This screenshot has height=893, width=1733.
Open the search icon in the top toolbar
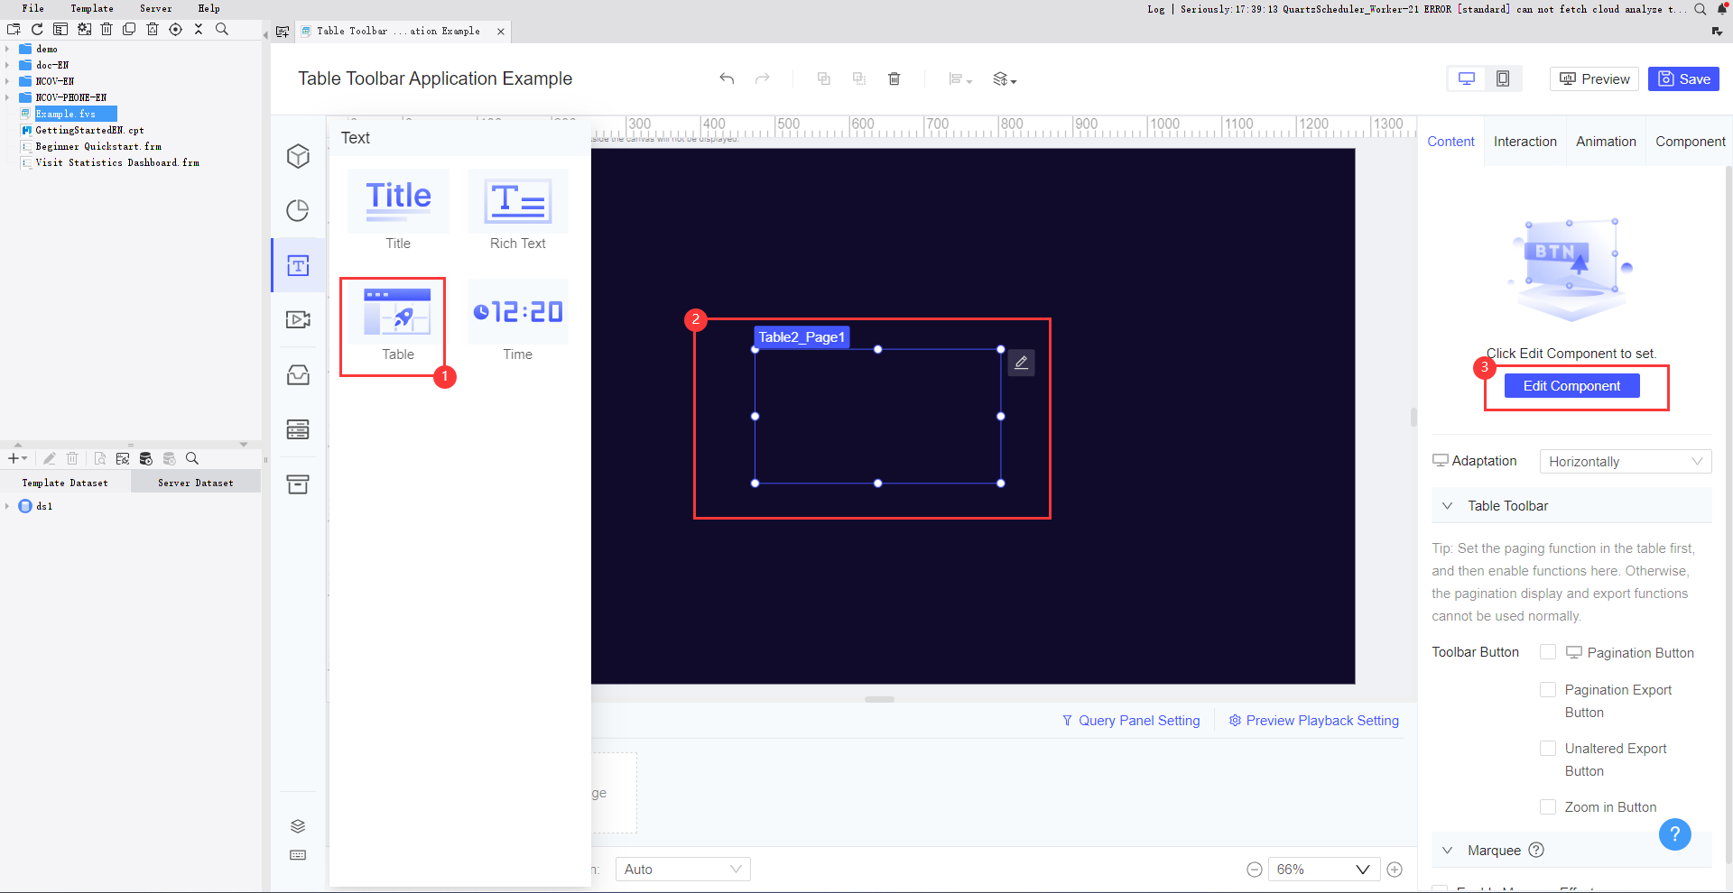[x=221, y=29]
